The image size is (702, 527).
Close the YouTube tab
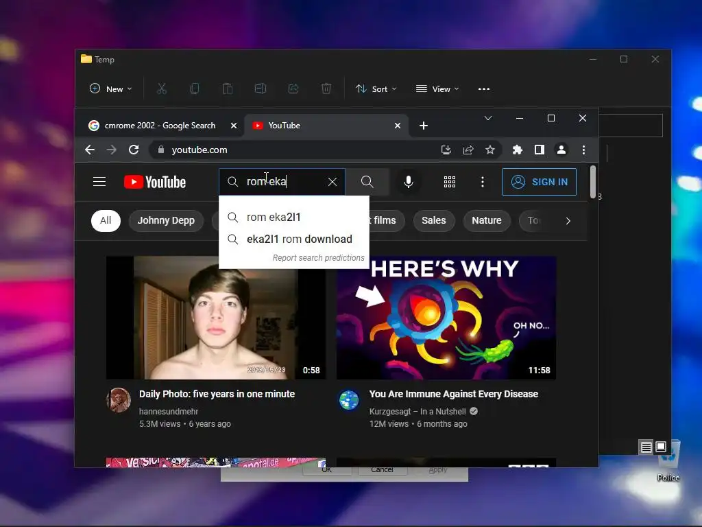(x=397, y=126)
